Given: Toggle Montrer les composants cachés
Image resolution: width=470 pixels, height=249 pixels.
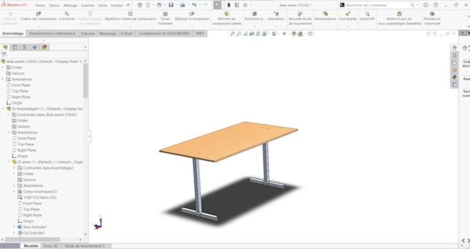Looking at the screenshot, I should [227, 19].
